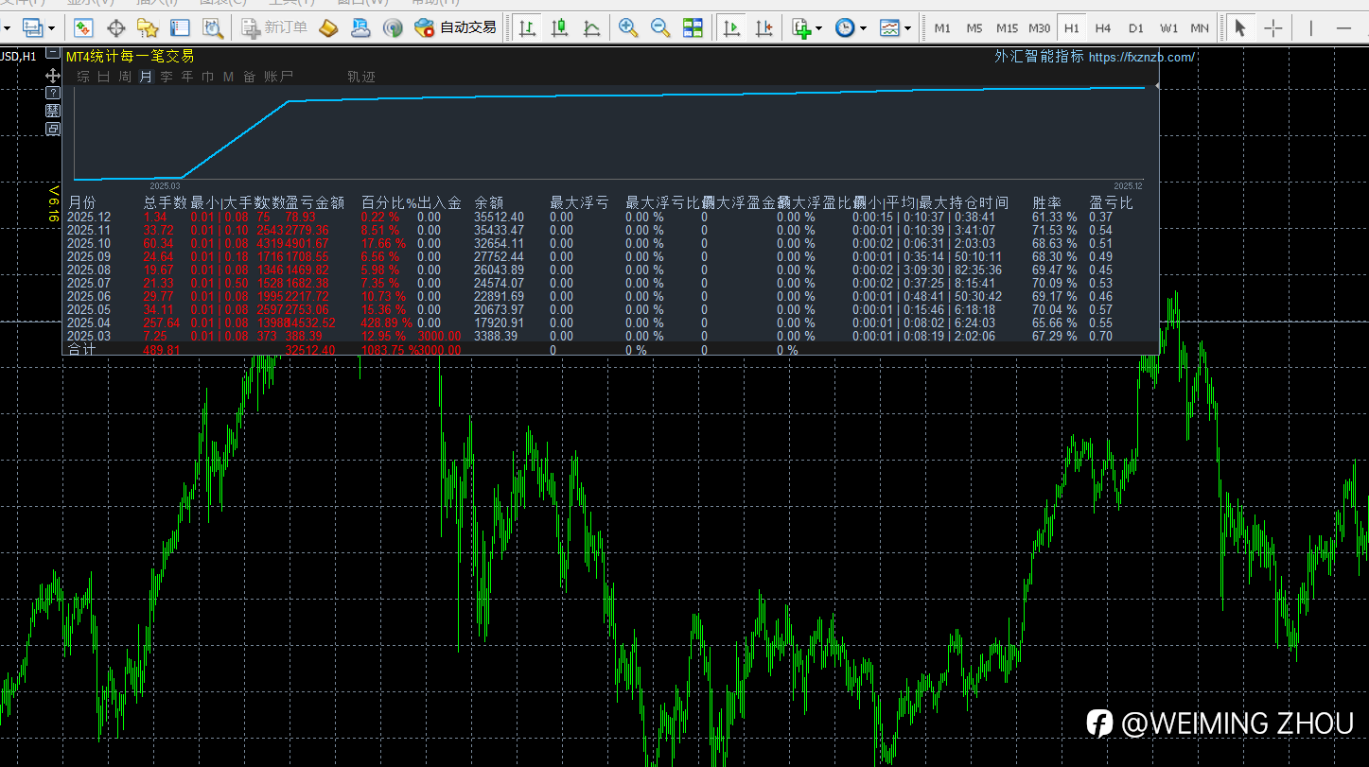Switch timeframe to H4
1369x767 pixels.
(1103, 28)
